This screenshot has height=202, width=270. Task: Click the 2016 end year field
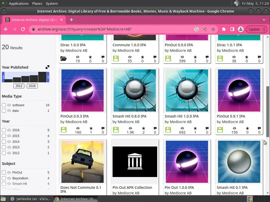click(x=32, y=86)
